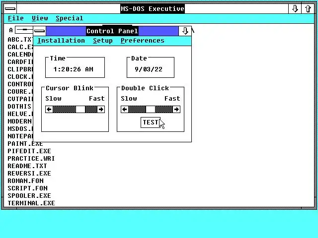The height and width of the screenshot is (238, 318).
Task: Click Cursor Blink left arrow toward Slow
Action: pyautogui.click(x=49, y=110)
